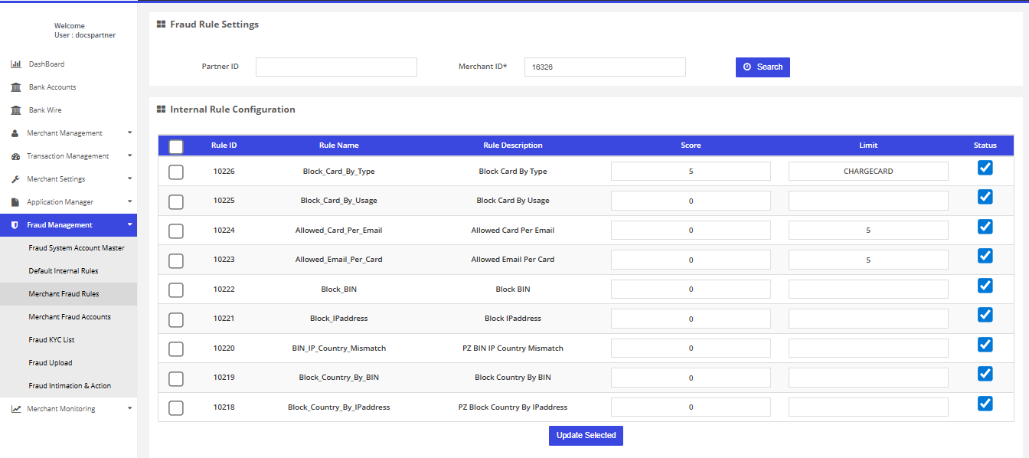Click the Update Selected button

tap(586, 436)
